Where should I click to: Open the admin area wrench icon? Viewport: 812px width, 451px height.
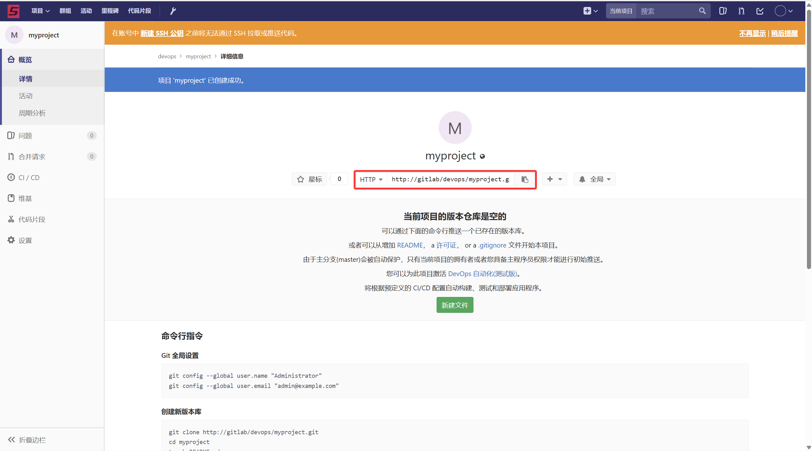(173, 11)
